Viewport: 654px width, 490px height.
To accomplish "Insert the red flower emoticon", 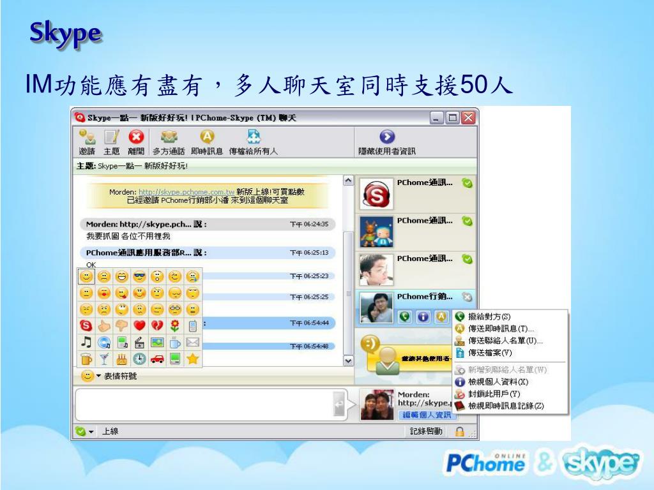I will (x=175, y=326).
